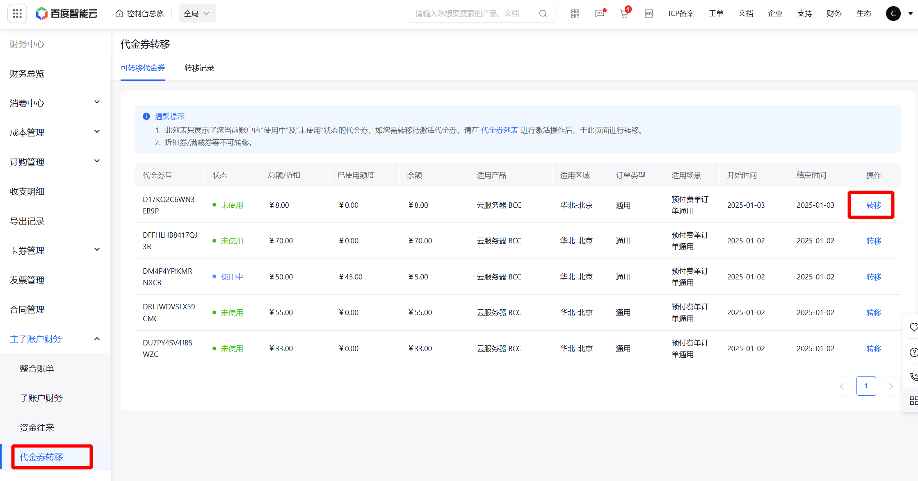
Task: Click 转移 for voucher DFFHLHB8417QJ3R
Action: [874, 240]
